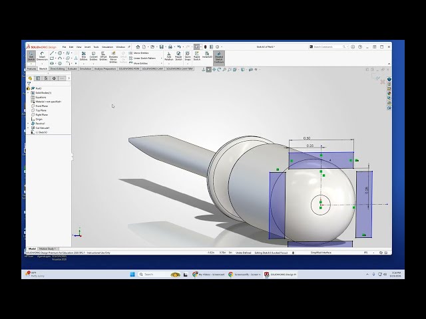The height and width of the screenshot is (319, 426).
Task: Switch to the Features tab
Action: (31, 68)
